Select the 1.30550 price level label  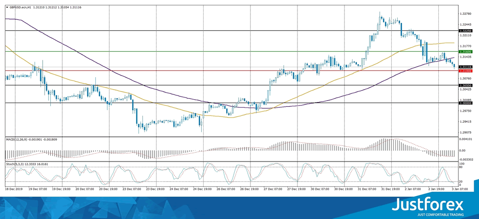[466, 85]
